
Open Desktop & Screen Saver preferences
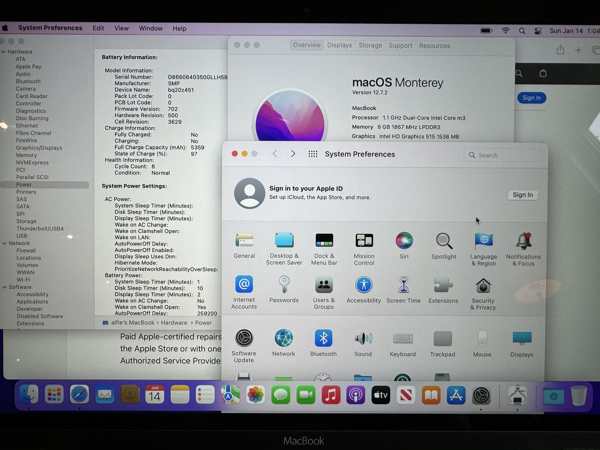click(284, 249)
